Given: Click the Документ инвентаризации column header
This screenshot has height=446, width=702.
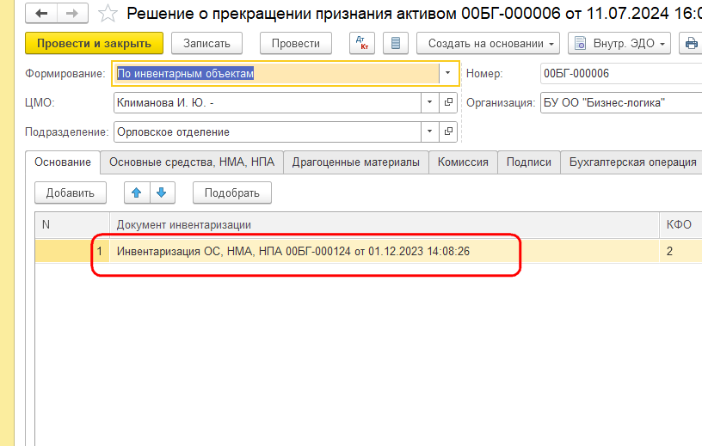Looking at the screenshot, I should (x=385, y=224).
